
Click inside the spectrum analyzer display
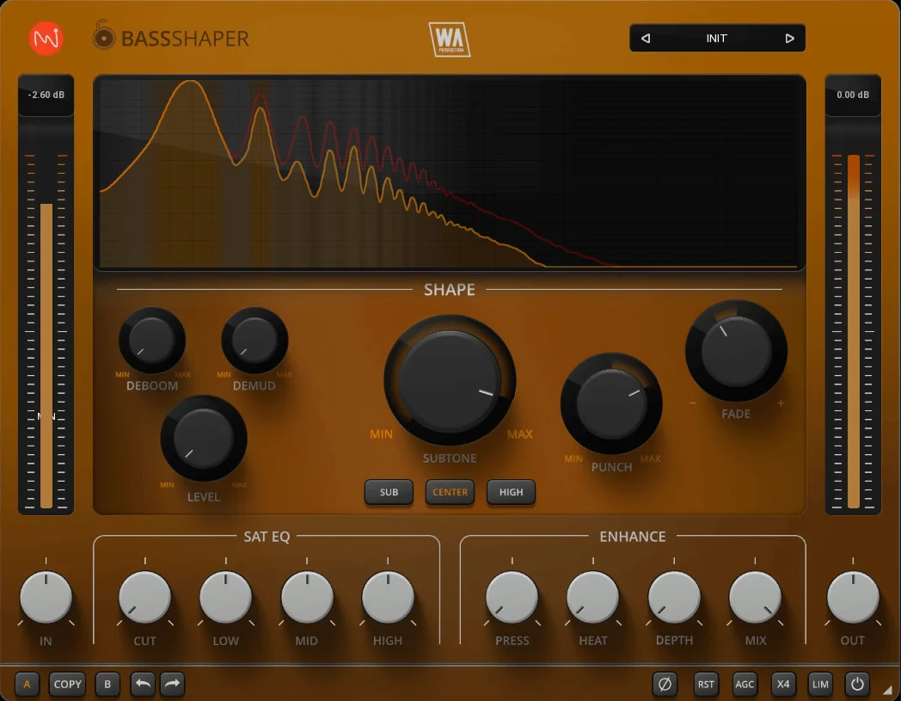click(450, 172)
